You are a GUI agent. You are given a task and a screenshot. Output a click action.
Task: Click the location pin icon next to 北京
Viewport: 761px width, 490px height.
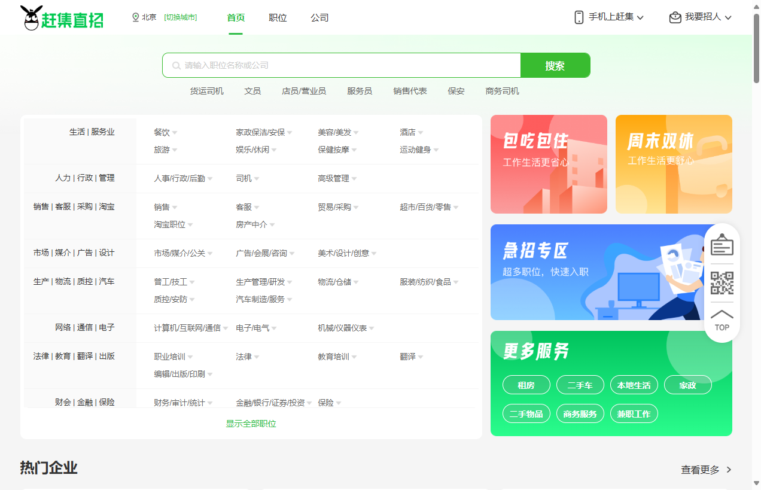pos(135,17)
